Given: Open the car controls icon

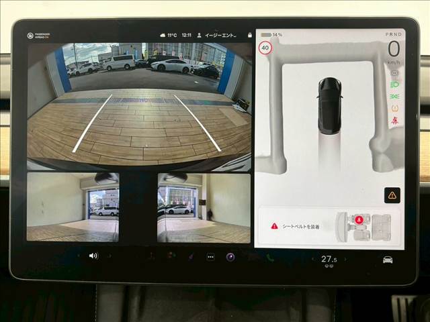Looking at the screenshot, I should click(388, 260).
